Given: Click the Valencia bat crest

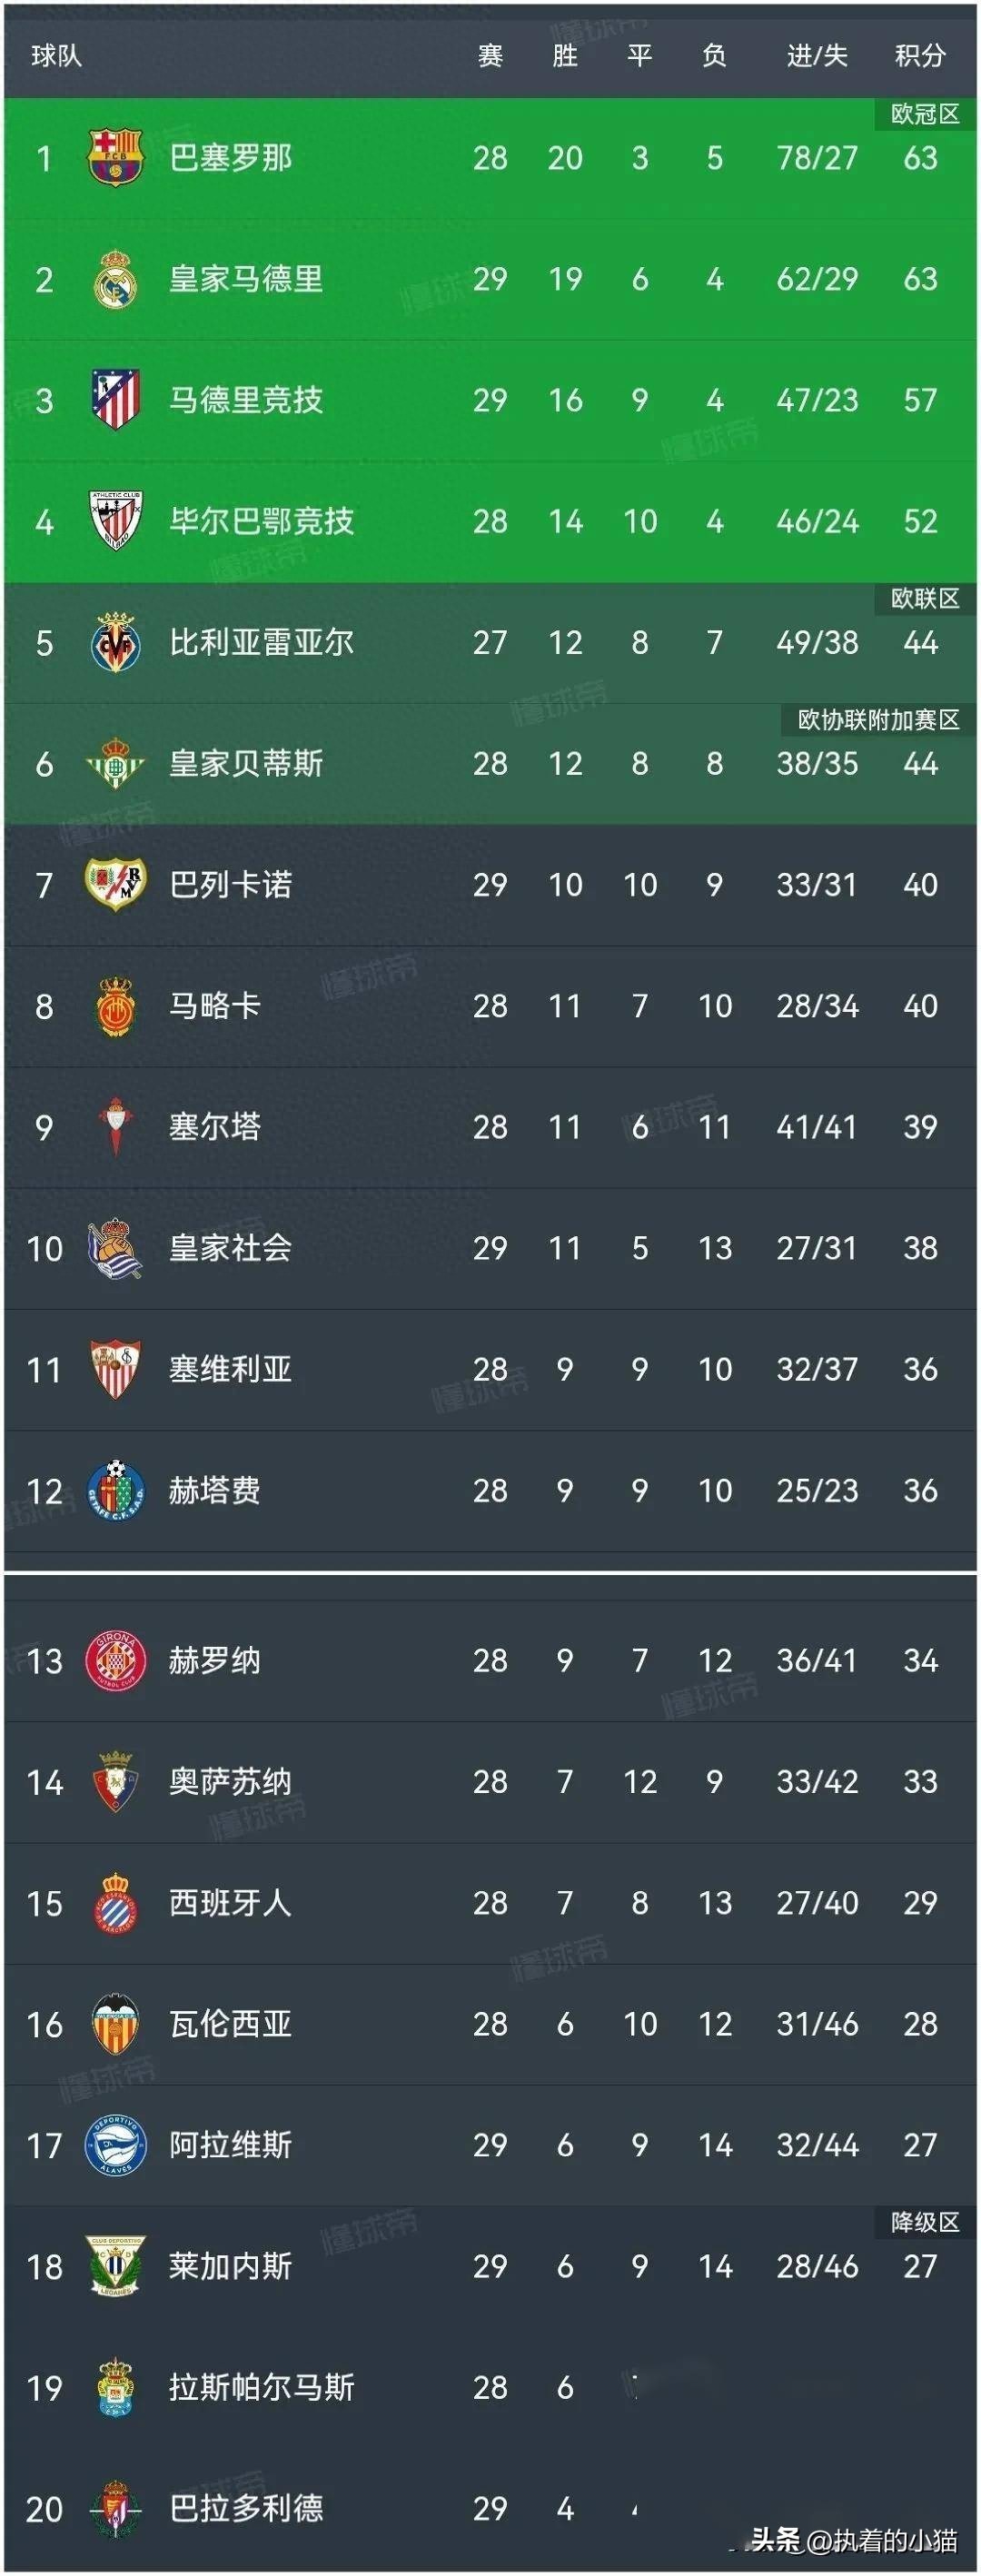Looking at the screenshot, I should click(115, 2024).
